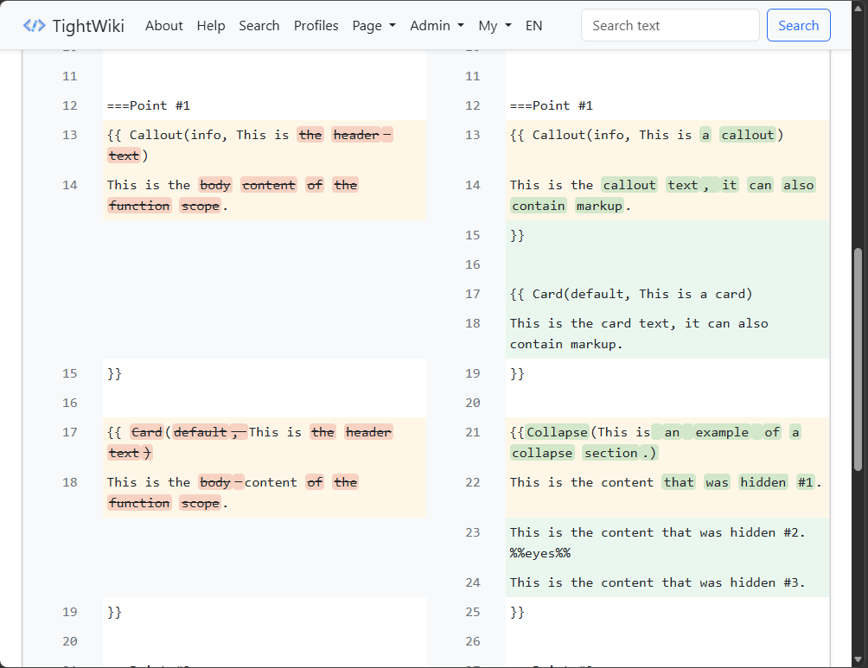Screen dimensions: 868x668
Task: Open the TightWiki home brand link
Action: 73,25
